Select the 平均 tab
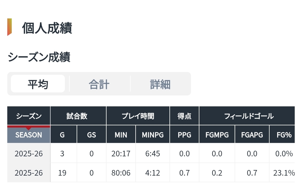302x194 pixels. [38, 84]
